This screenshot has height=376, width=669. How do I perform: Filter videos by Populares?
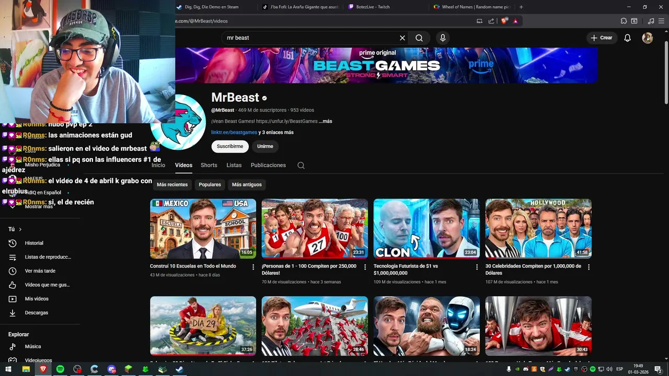(x=210, y=184)
